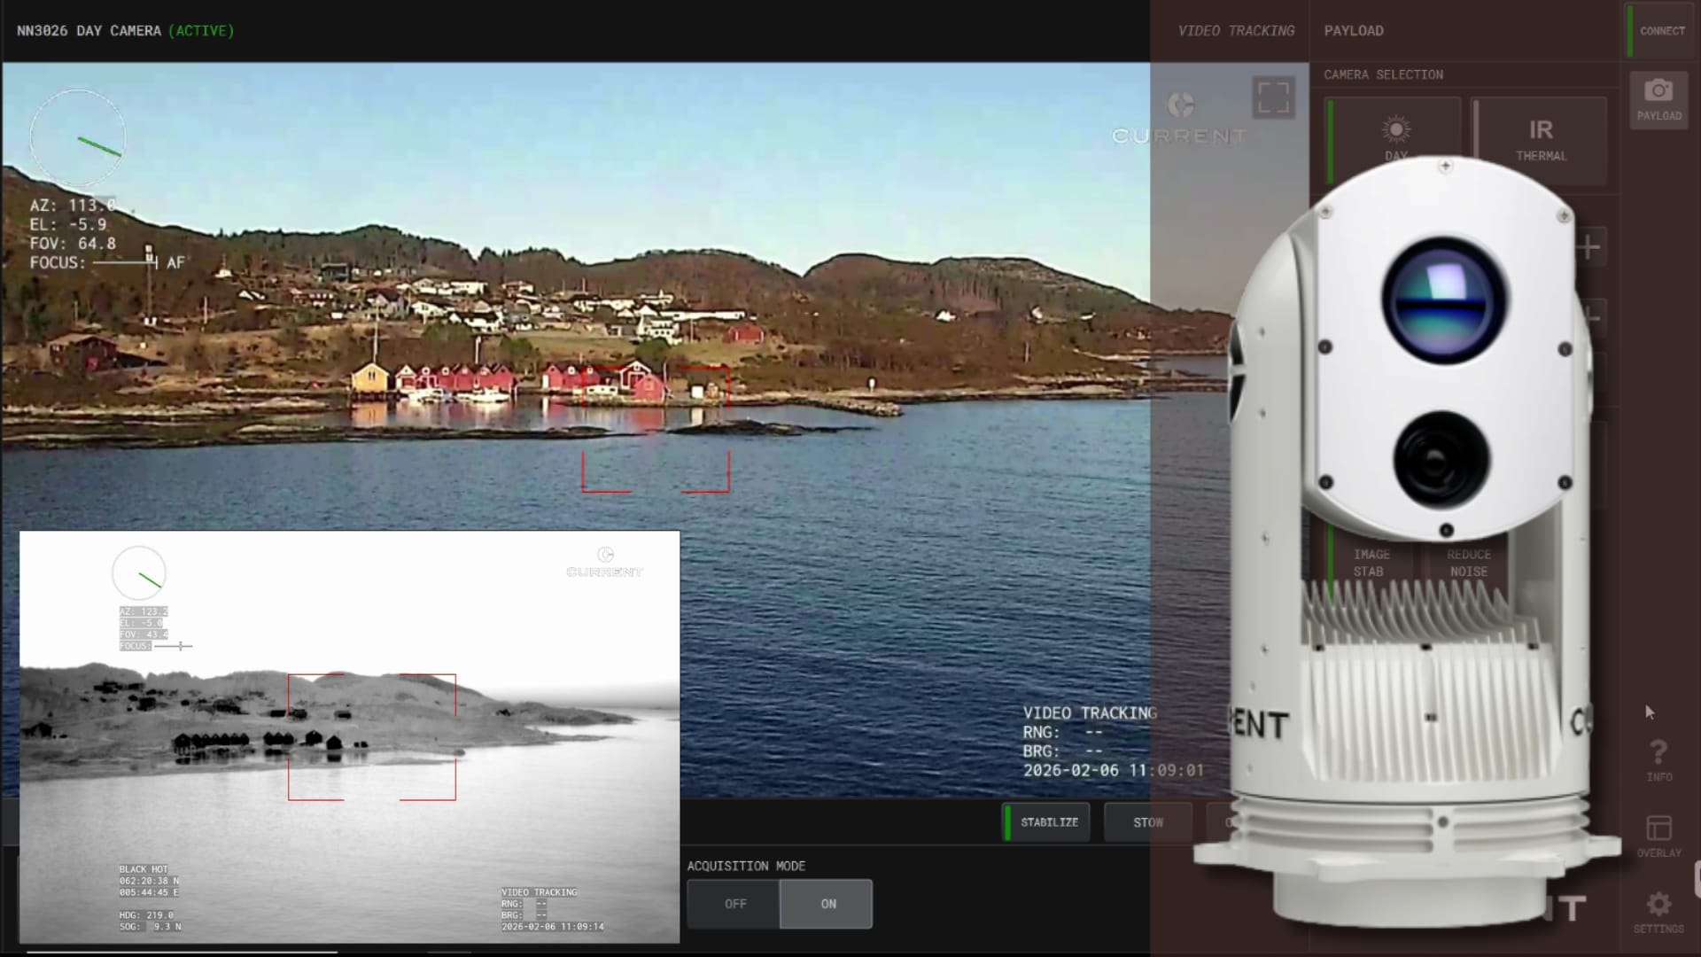Click the Connect button

(x=1661, y=31)
